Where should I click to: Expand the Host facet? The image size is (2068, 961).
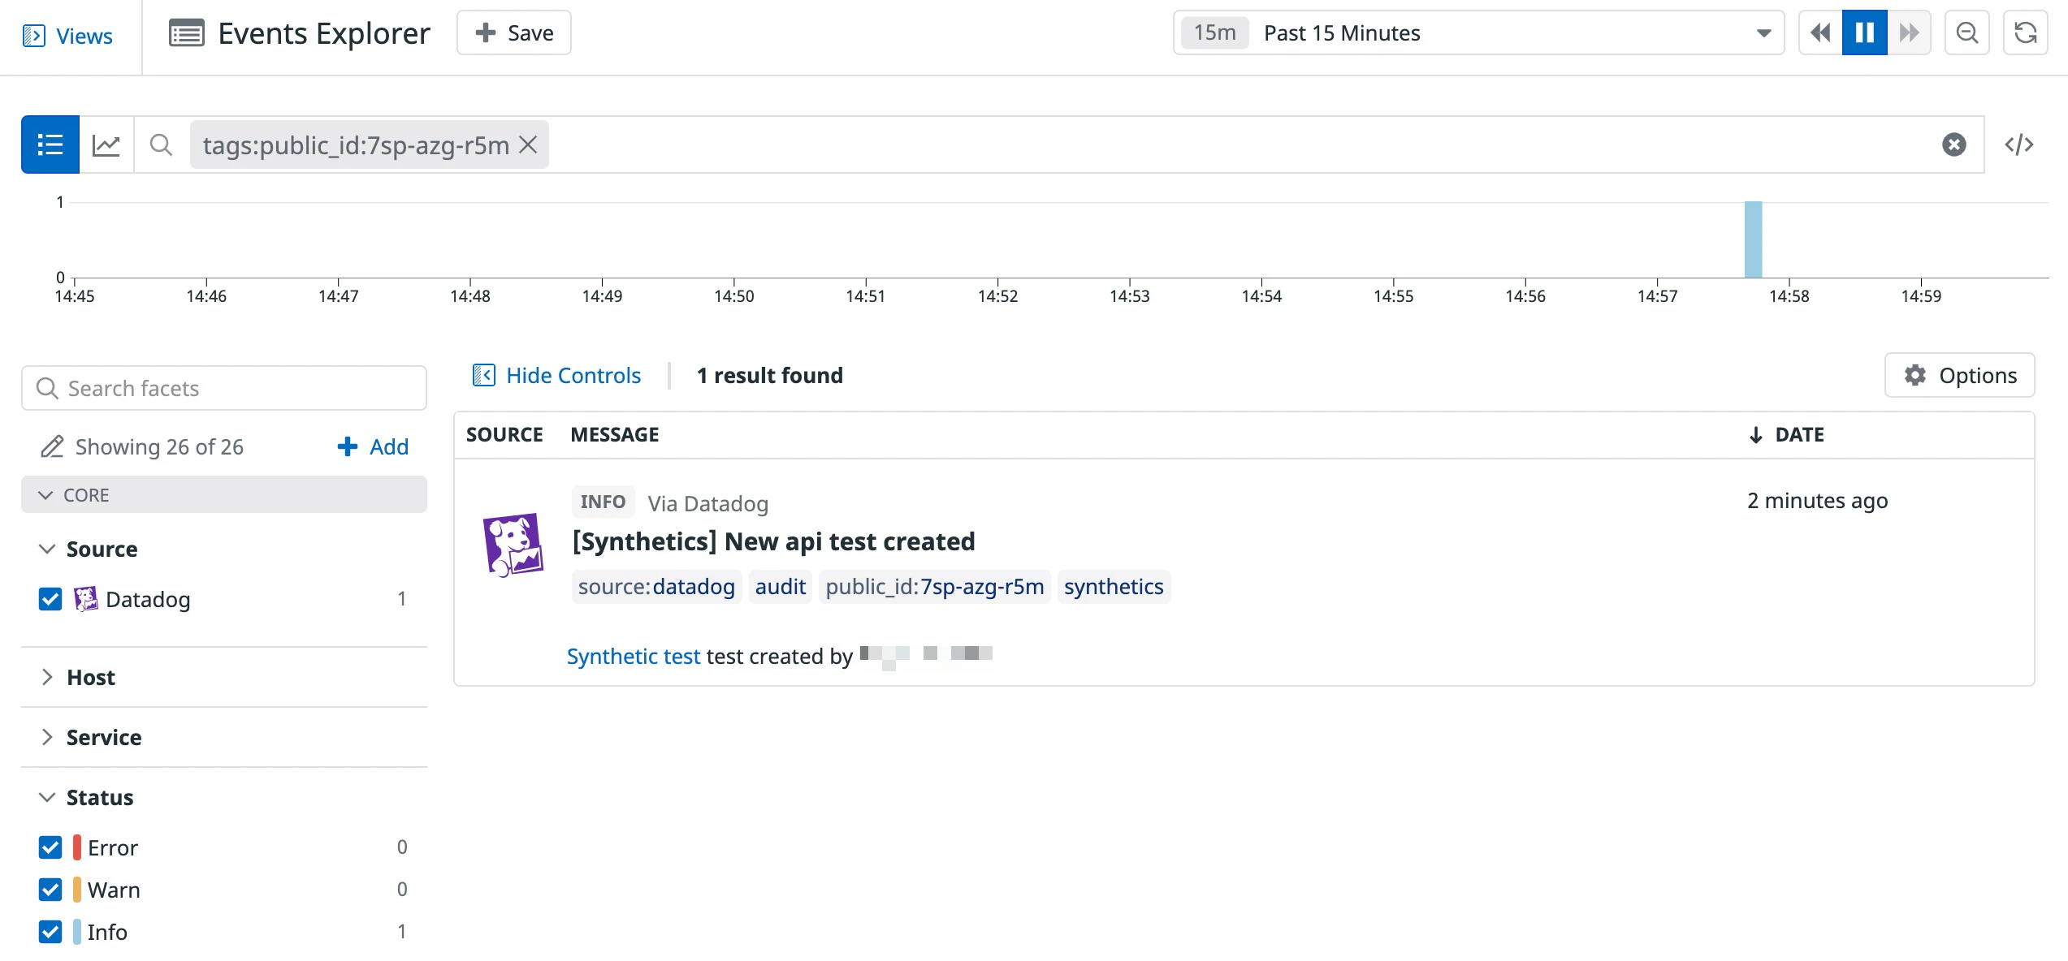click(90, 677)
